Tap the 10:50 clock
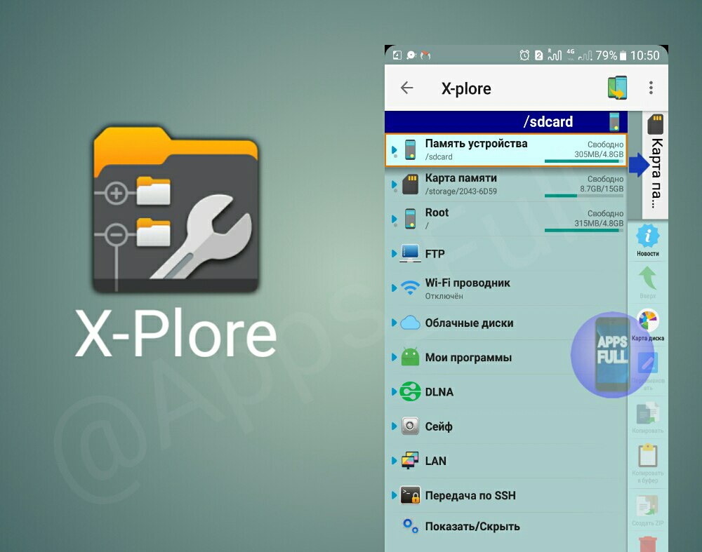Viewport: 702px width, 552px height. point(644,55)
